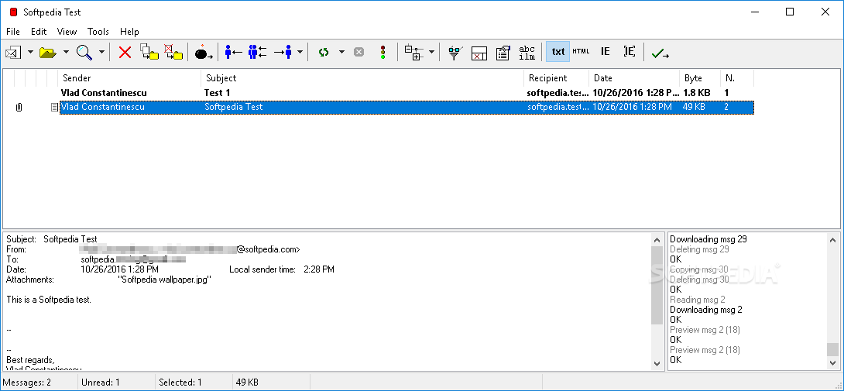
Task: Open the Edit menu
Action: click(39, 32)
